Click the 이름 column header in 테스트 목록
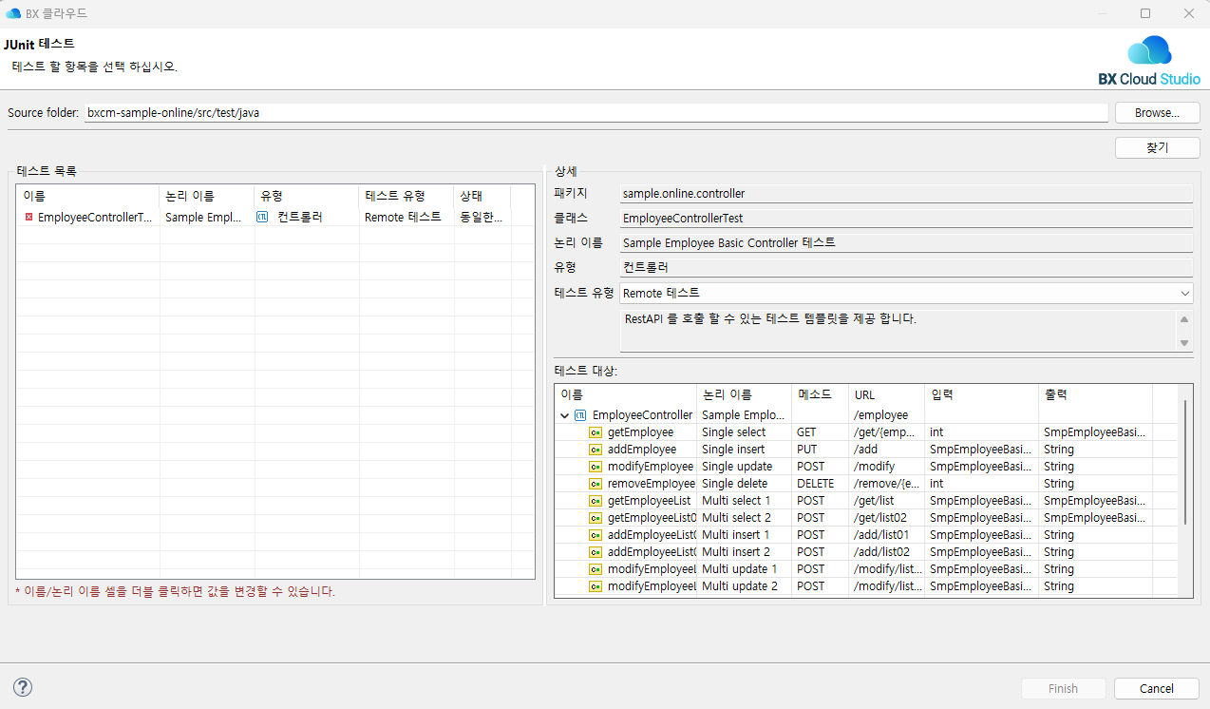1210x709 pixels. click(87, 196)
